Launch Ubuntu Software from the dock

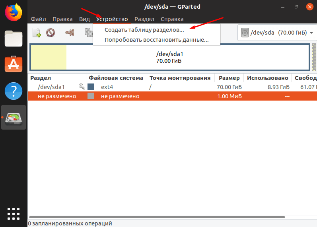pos(14,64)
